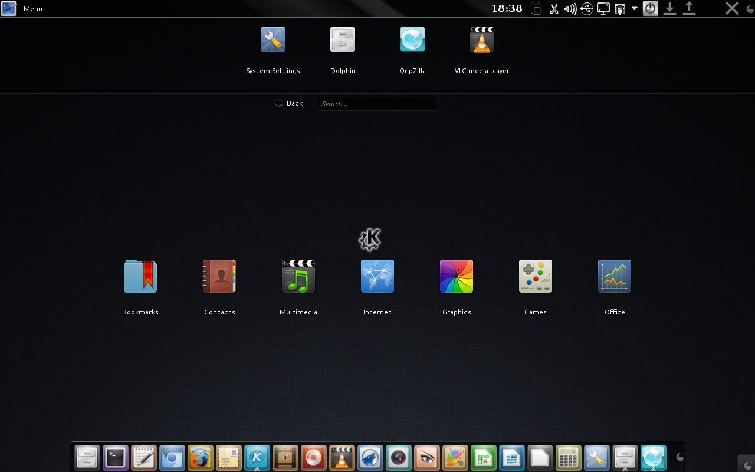Open the display monitor tray icon

(603, 8)
